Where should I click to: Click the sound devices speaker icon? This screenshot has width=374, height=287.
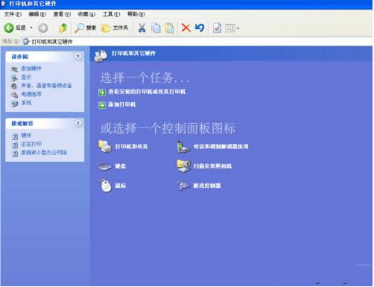[x=14, y=86]
